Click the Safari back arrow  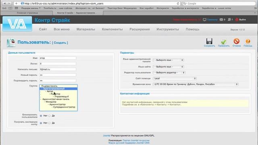(x=4, y=4)
